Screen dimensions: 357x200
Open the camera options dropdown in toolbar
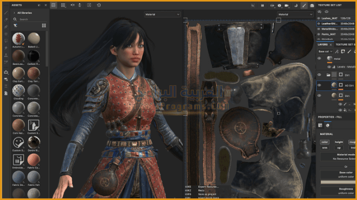pyautogui.click(x=287, y=6)
